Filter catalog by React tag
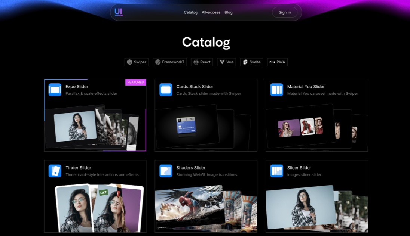This screenshot has width=410, height=236. tap(202, 62)
